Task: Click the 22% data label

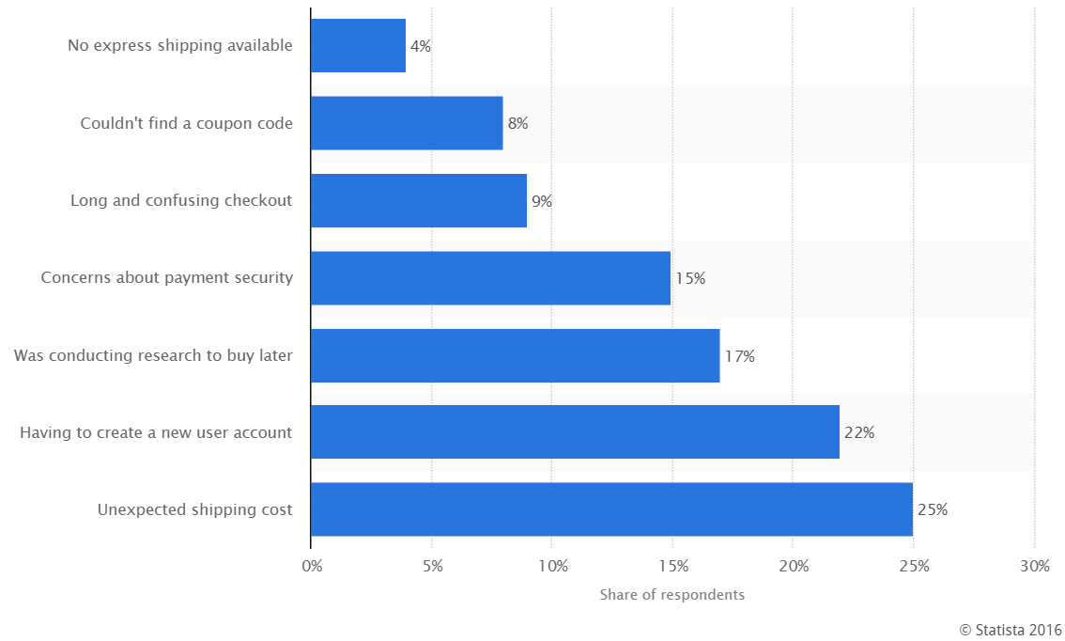Action: [859, 432]
